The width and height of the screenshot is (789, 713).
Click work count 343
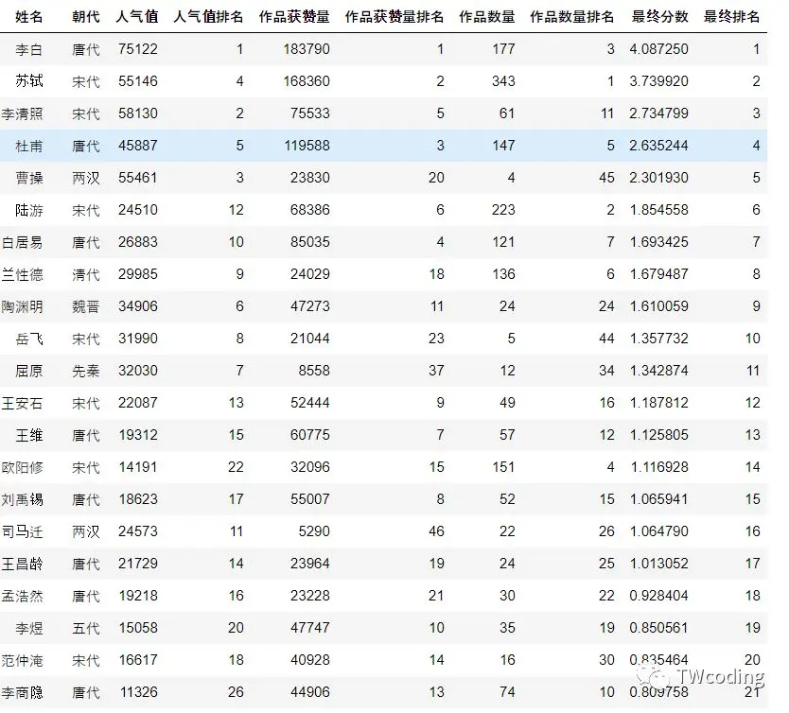point(503,81)
